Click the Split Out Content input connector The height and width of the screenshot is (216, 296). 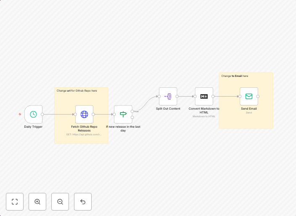click(159, 96)
